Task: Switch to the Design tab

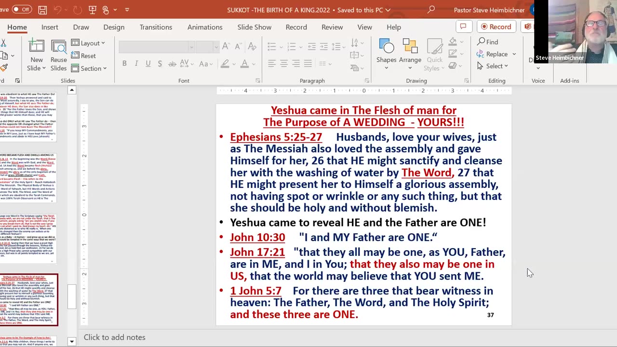Action: (x=114, y=27)
